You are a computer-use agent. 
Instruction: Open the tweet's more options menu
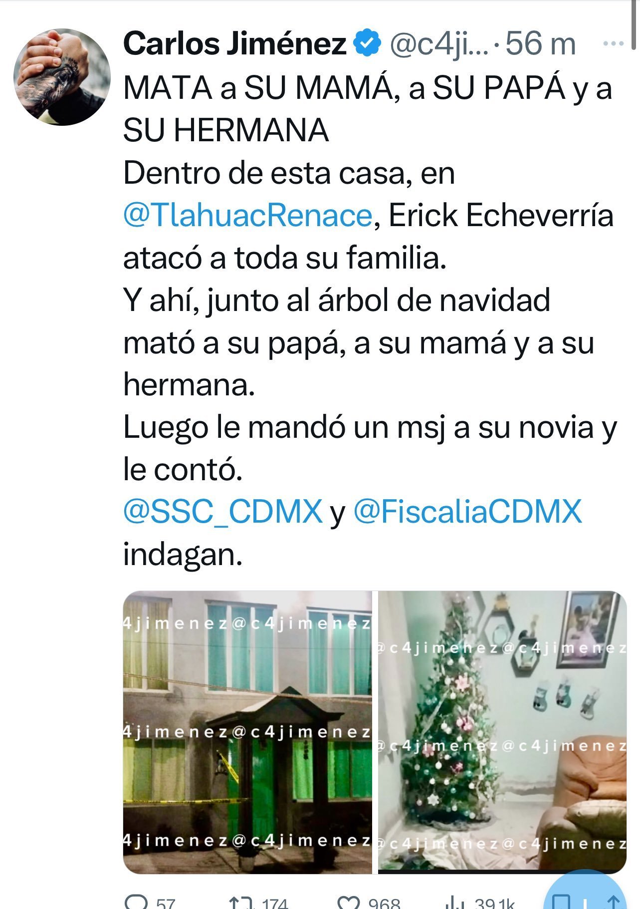click(x=613, y=44)
